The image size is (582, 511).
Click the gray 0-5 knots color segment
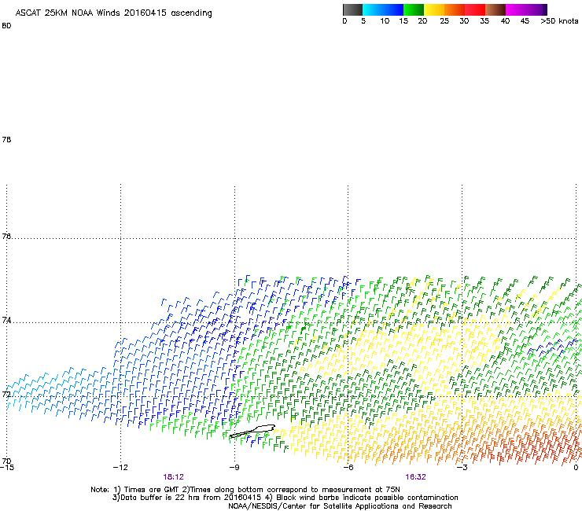352,9
